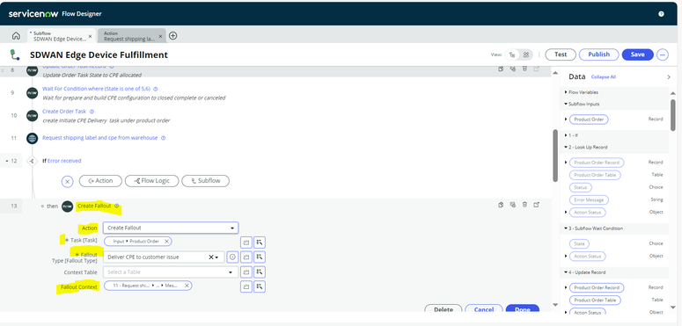Click help icon beside Create Order Task

click(92, 112)
